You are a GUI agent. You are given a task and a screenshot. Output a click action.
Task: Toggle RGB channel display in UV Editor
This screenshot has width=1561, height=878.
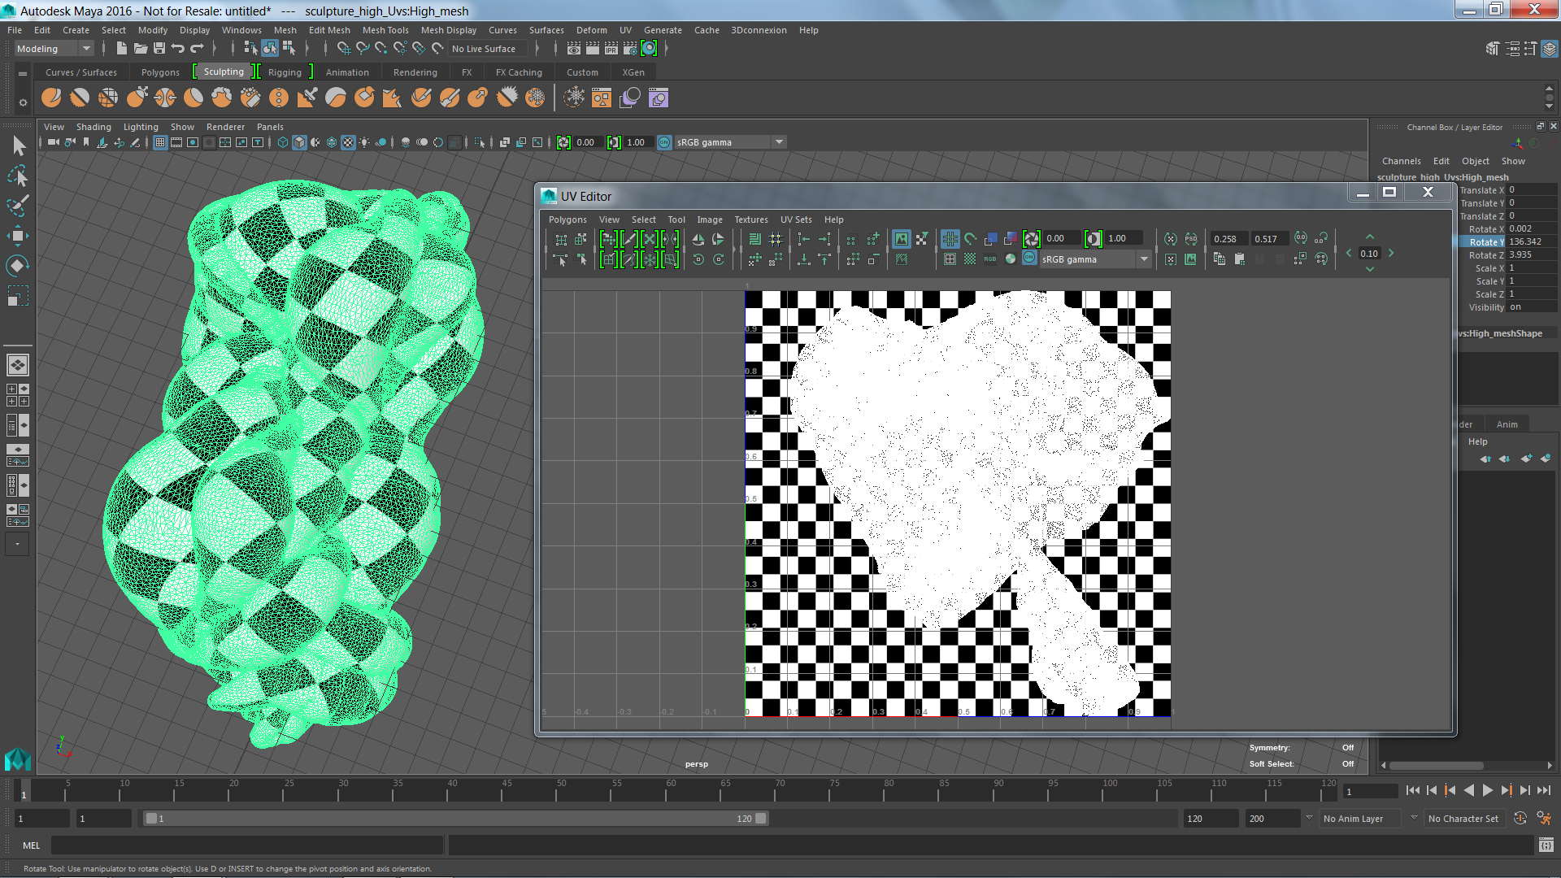coord(989,259)
